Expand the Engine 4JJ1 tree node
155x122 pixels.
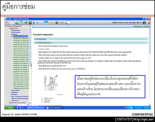13,28
